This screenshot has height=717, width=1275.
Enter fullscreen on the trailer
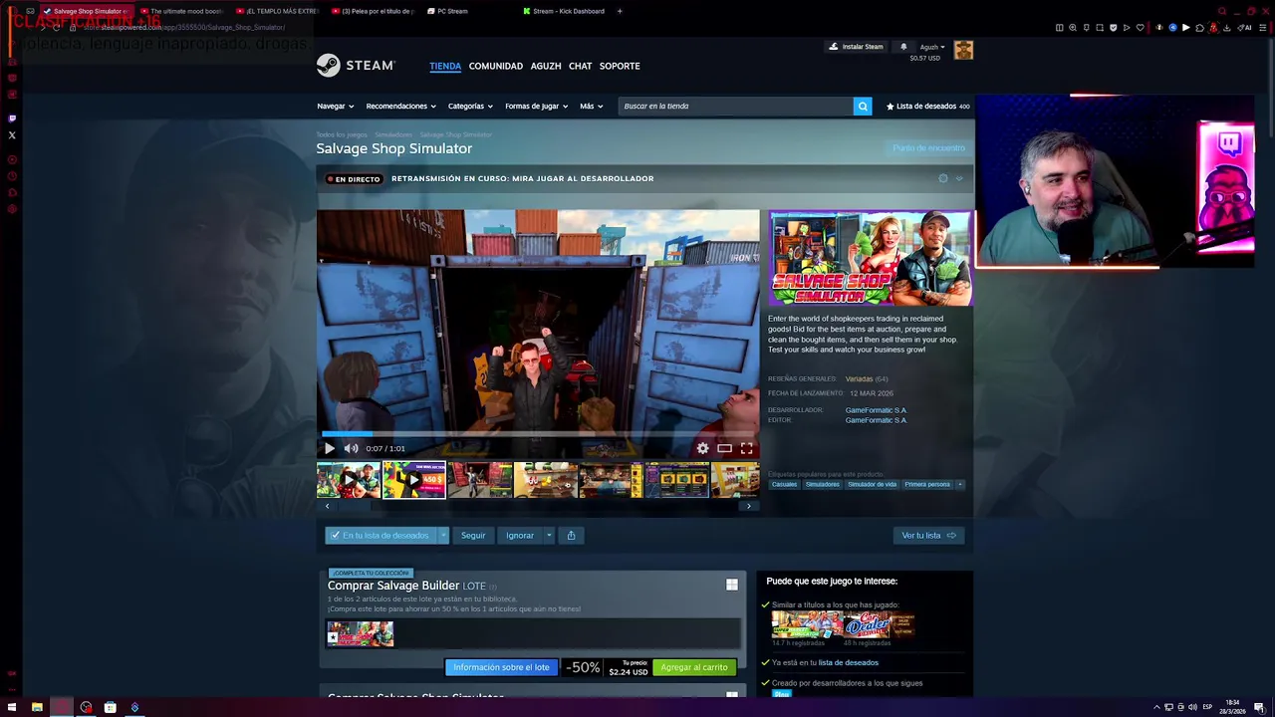(746, 448)
